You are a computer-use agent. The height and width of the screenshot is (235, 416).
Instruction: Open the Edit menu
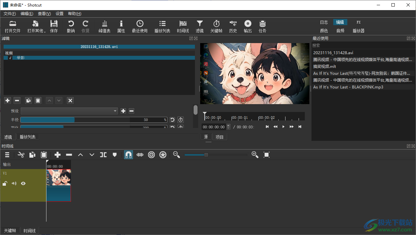coord(27,14)
